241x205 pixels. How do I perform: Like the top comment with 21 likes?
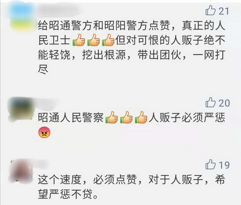(x=211, y=10)
